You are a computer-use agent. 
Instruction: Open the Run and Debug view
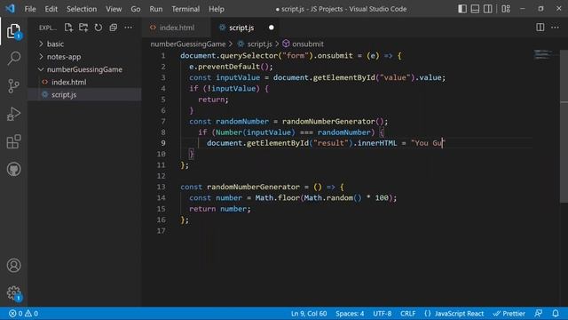click(x=14, y=114)
